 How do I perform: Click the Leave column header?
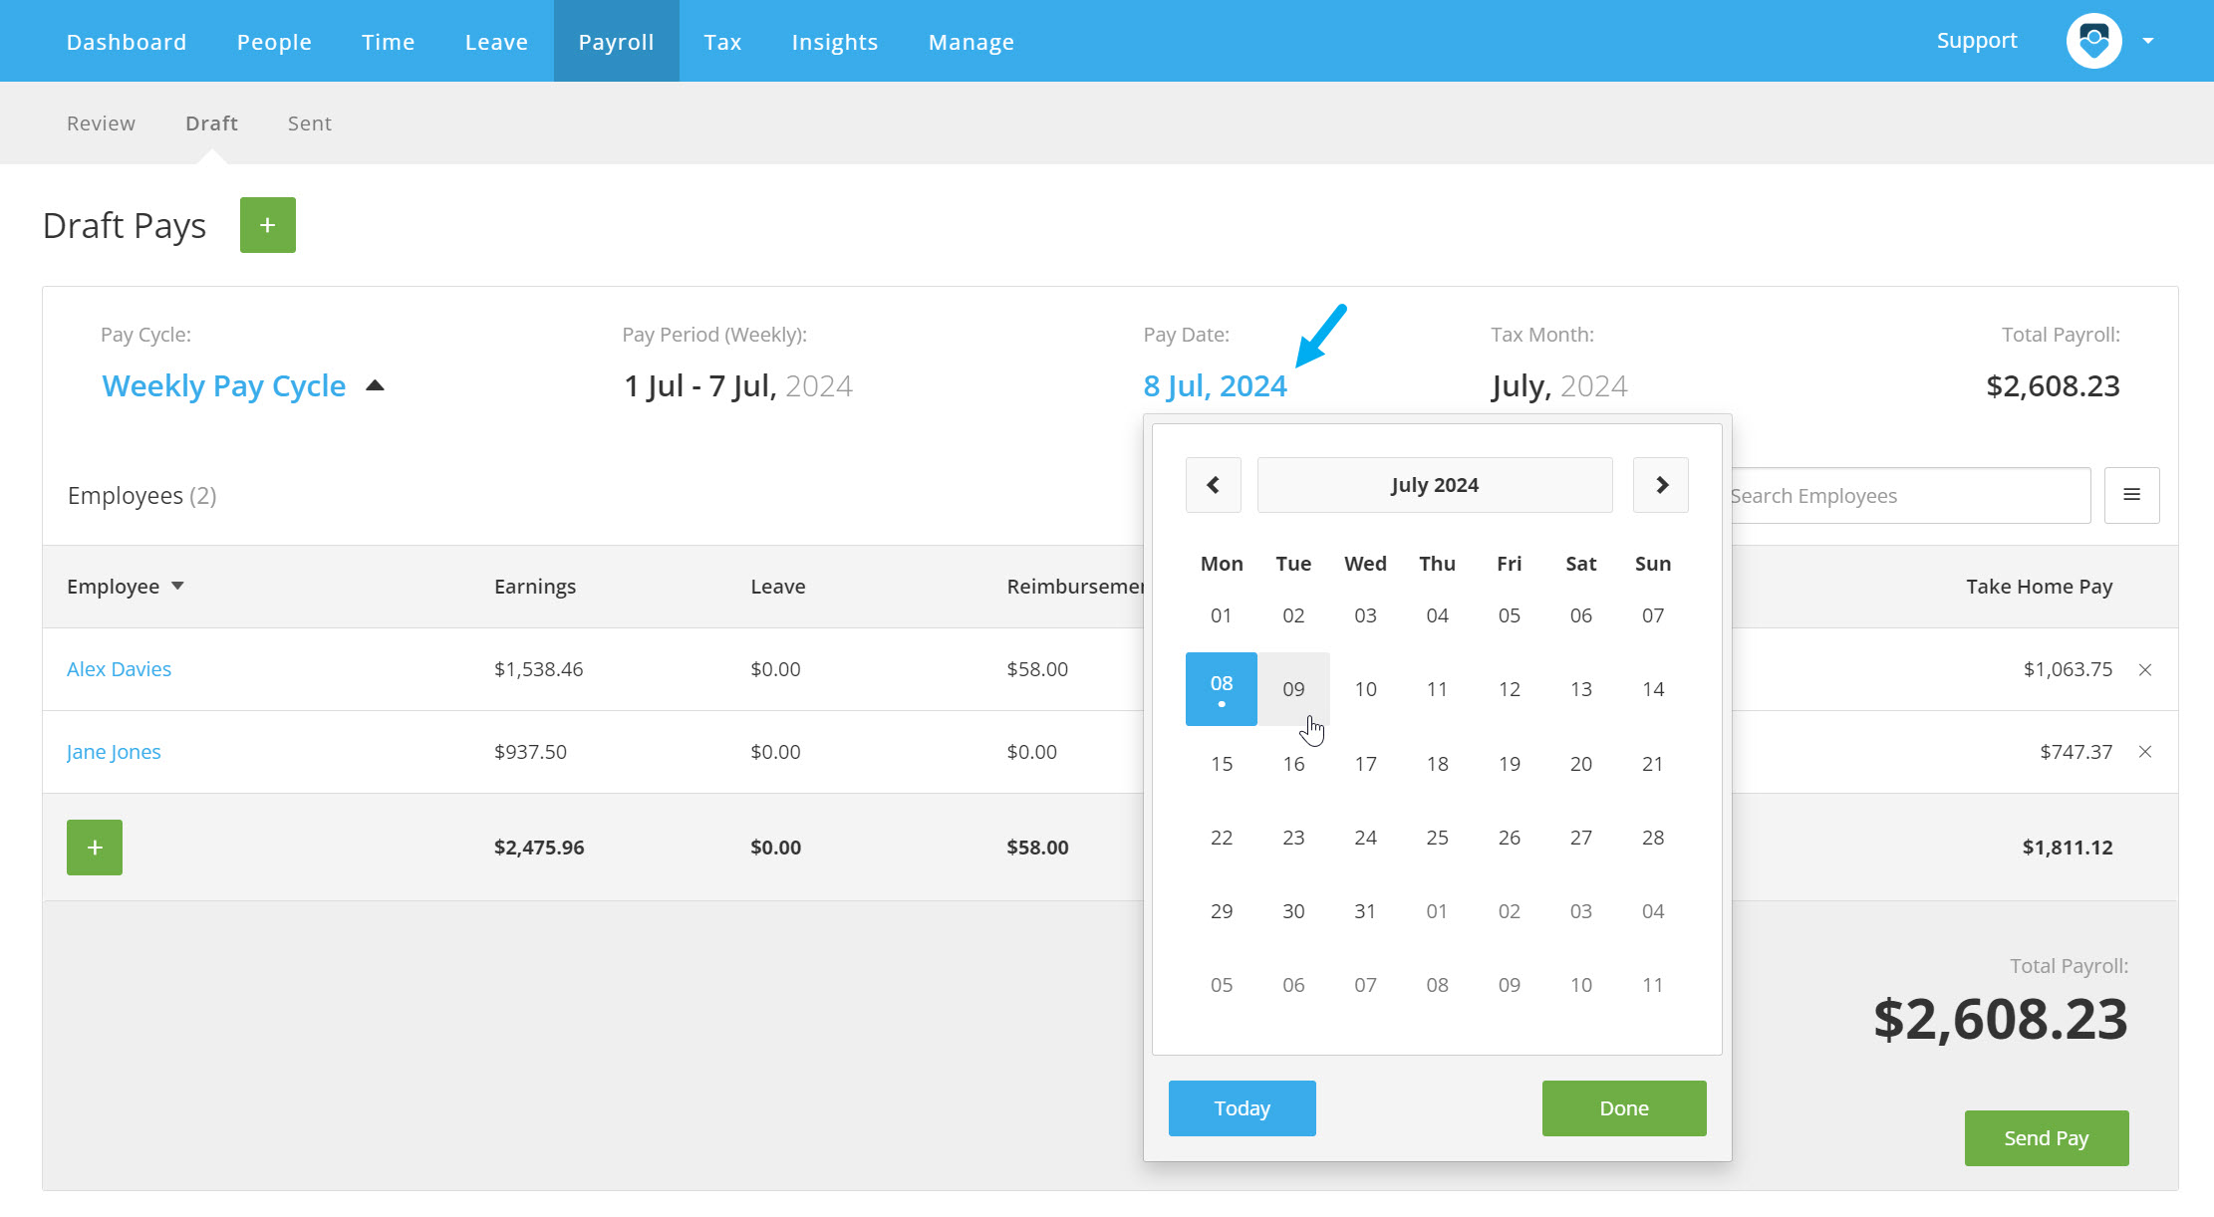click(x=778, y=587)
